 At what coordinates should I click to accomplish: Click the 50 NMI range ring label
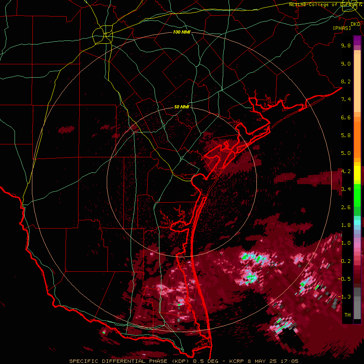tap(182, 107)
